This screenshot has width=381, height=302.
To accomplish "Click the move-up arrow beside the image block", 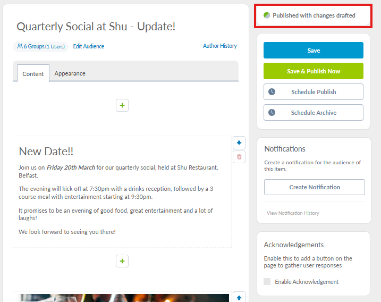I will point(239,298).
